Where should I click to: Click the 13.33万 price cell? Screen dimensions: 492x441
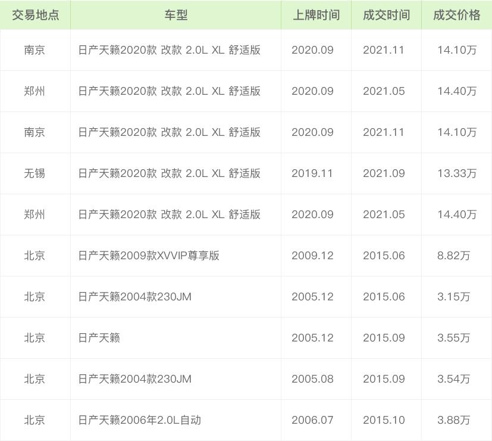pos(456,173)
